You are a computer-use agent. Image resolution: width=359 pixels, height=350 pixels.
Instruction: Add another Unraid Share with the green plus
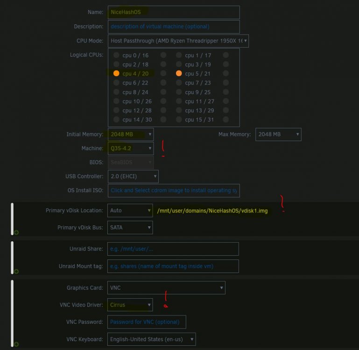[16, 272]
